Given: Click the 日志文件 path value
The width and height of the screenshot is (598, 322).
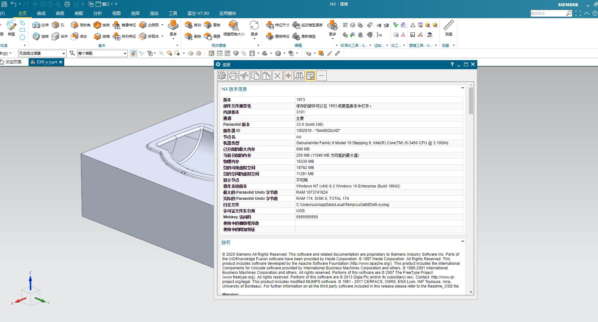Looking at the screenshot, I should pos(343,205).
